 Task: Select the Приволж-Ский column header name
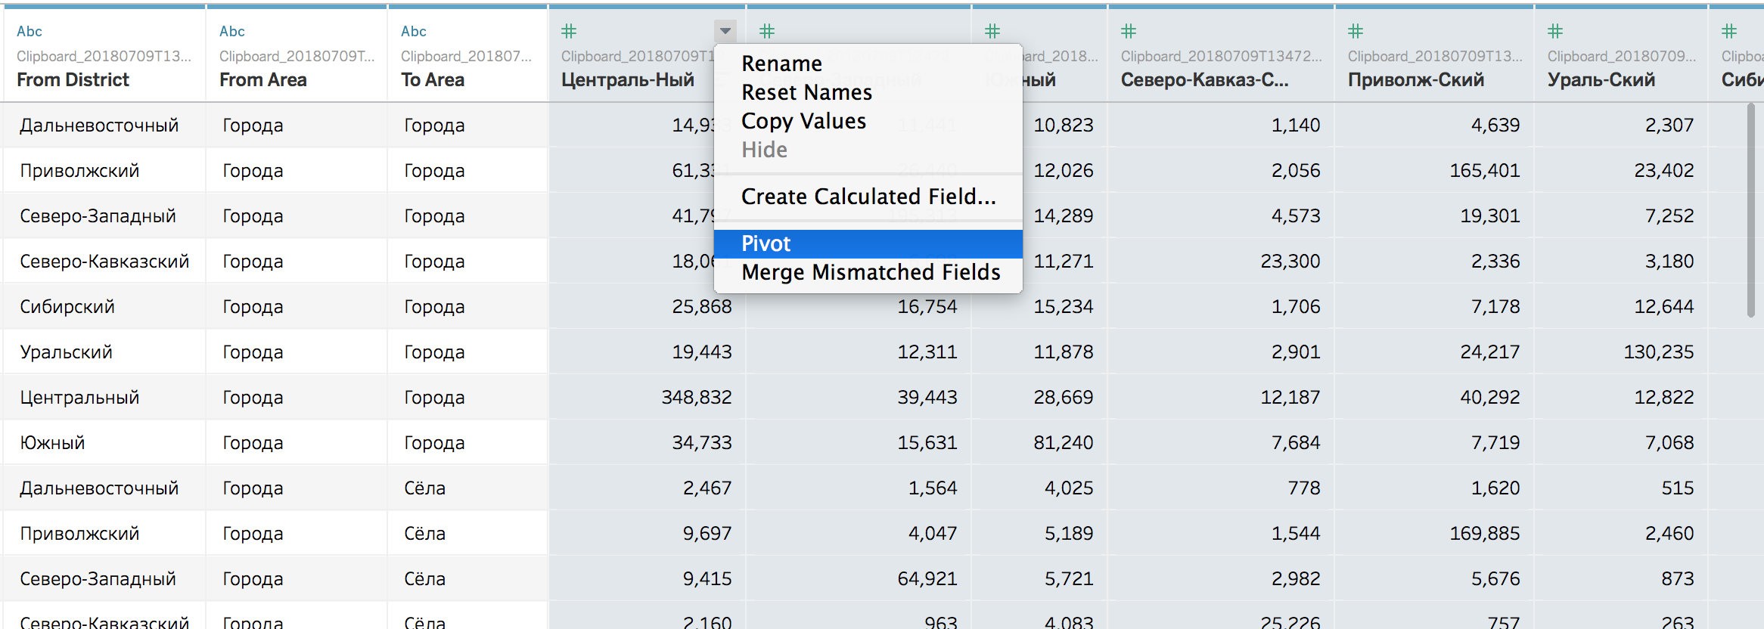(1415, 80)
